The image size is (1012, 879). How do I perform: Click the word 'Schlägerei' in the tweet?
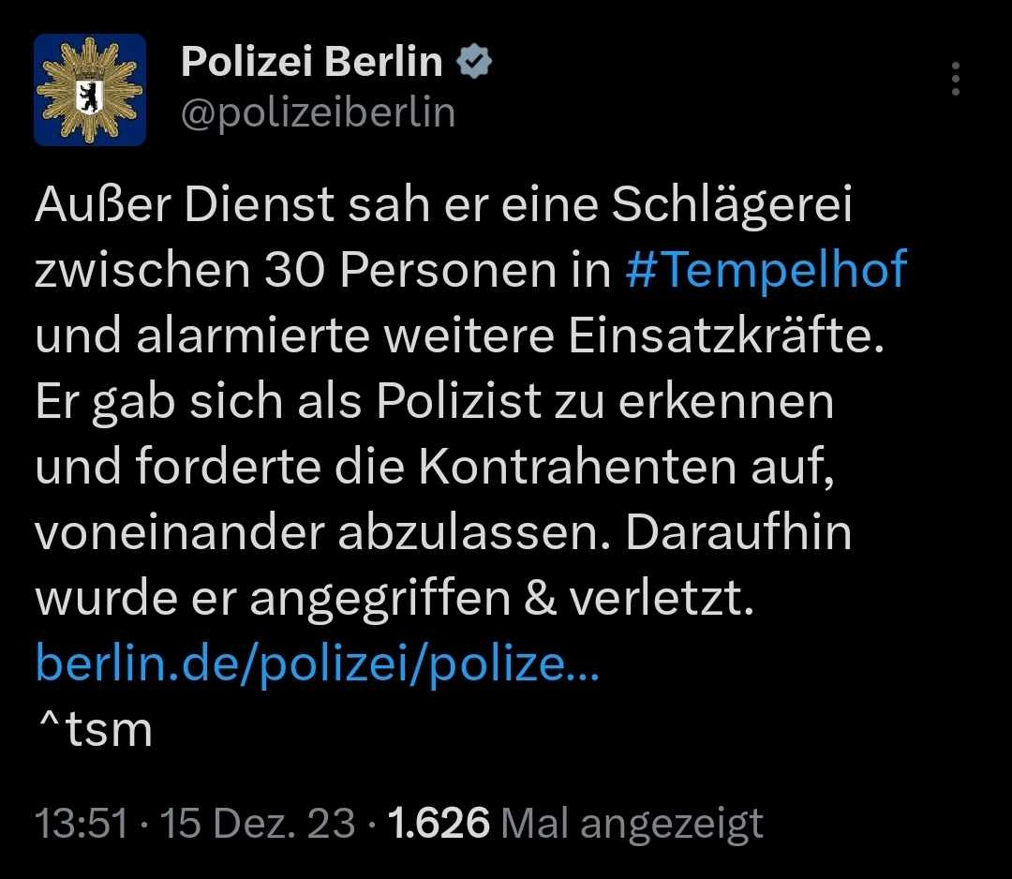point(732,206)
